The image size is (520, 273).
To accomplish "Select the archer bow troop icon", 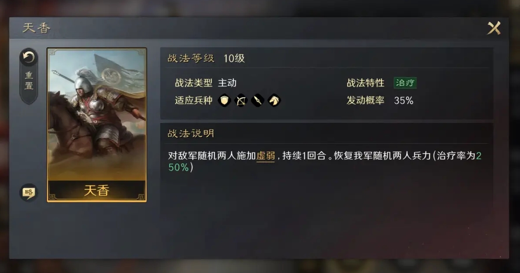I will click(241, 100).
